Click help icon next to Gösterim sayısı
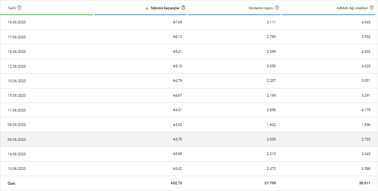The image size is (378, 191). coord(277,7)
